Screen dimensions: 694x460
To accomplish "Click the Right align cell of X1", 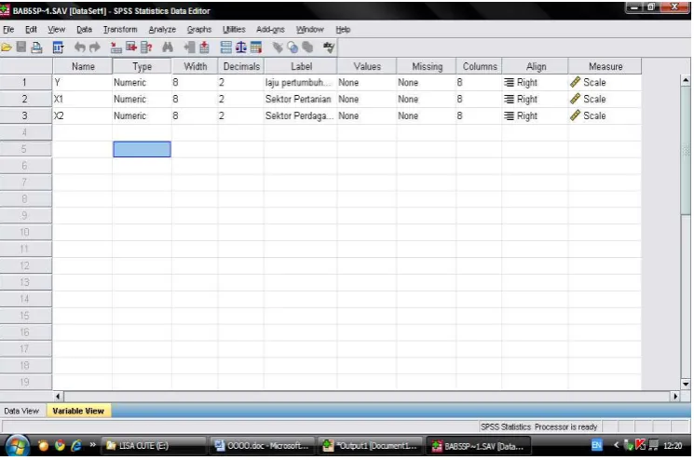I will [x=535, y=99].
